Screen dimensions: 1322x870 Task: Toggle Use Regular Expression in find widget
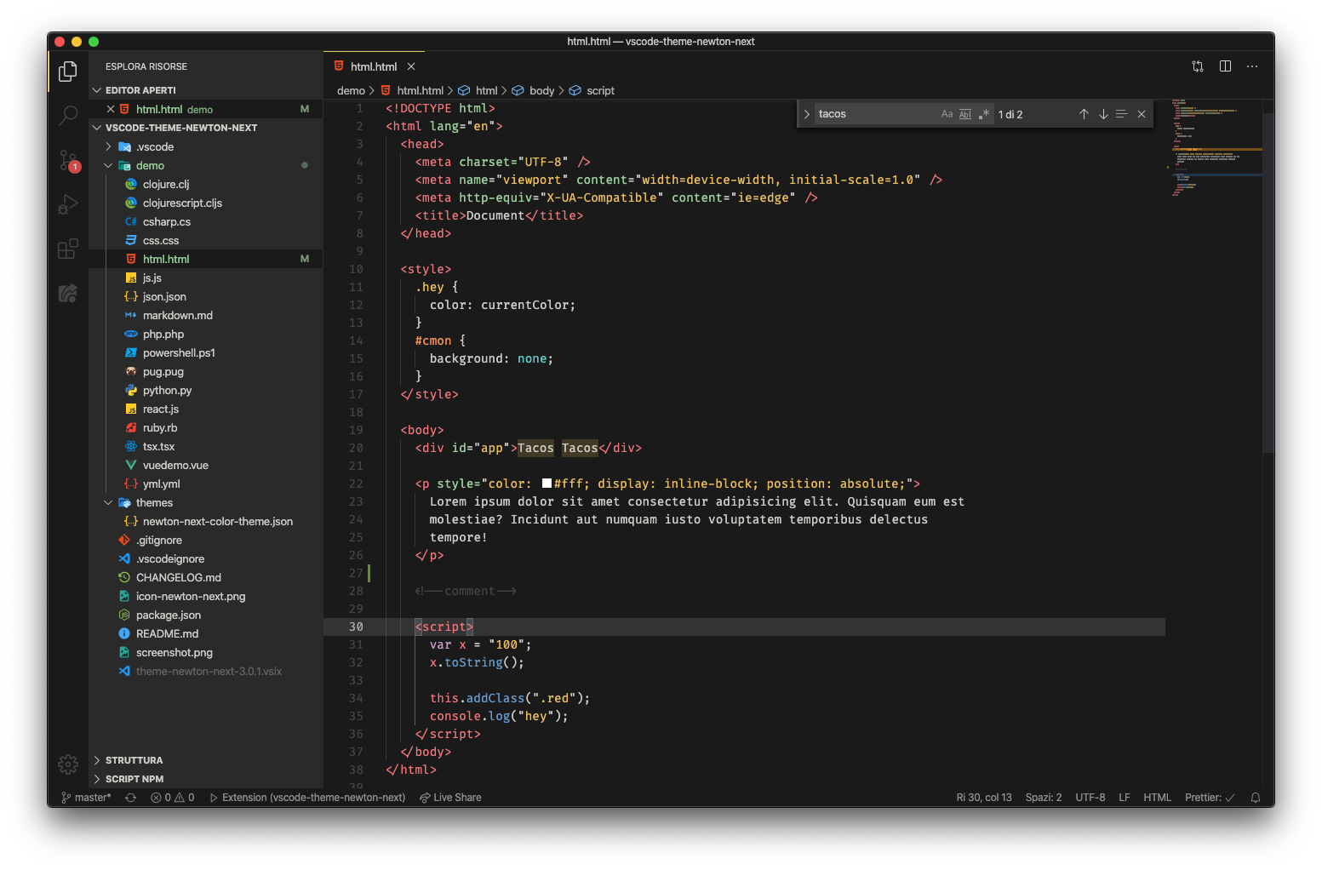[x=984, y=114]
